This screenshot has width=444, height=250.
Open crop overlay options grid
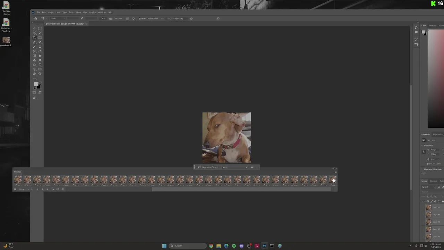coord(128,19)
